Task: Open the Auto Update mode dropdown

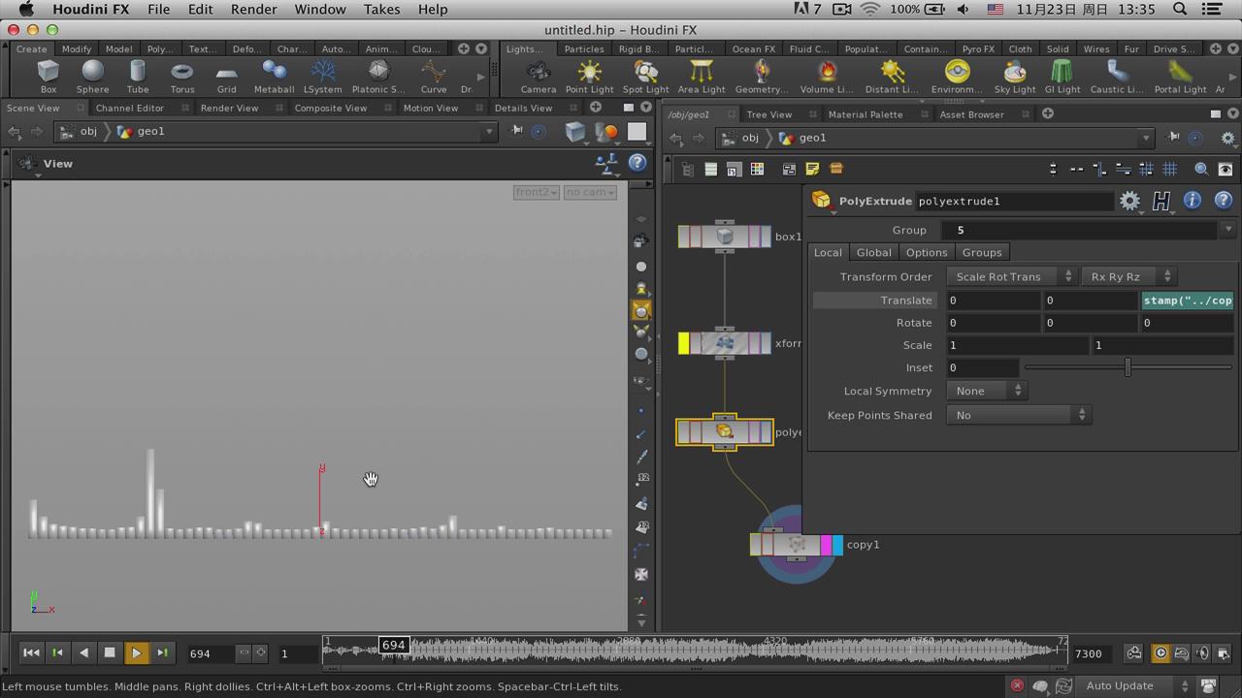Action: pyautogui.click(x=1135, y=685)
